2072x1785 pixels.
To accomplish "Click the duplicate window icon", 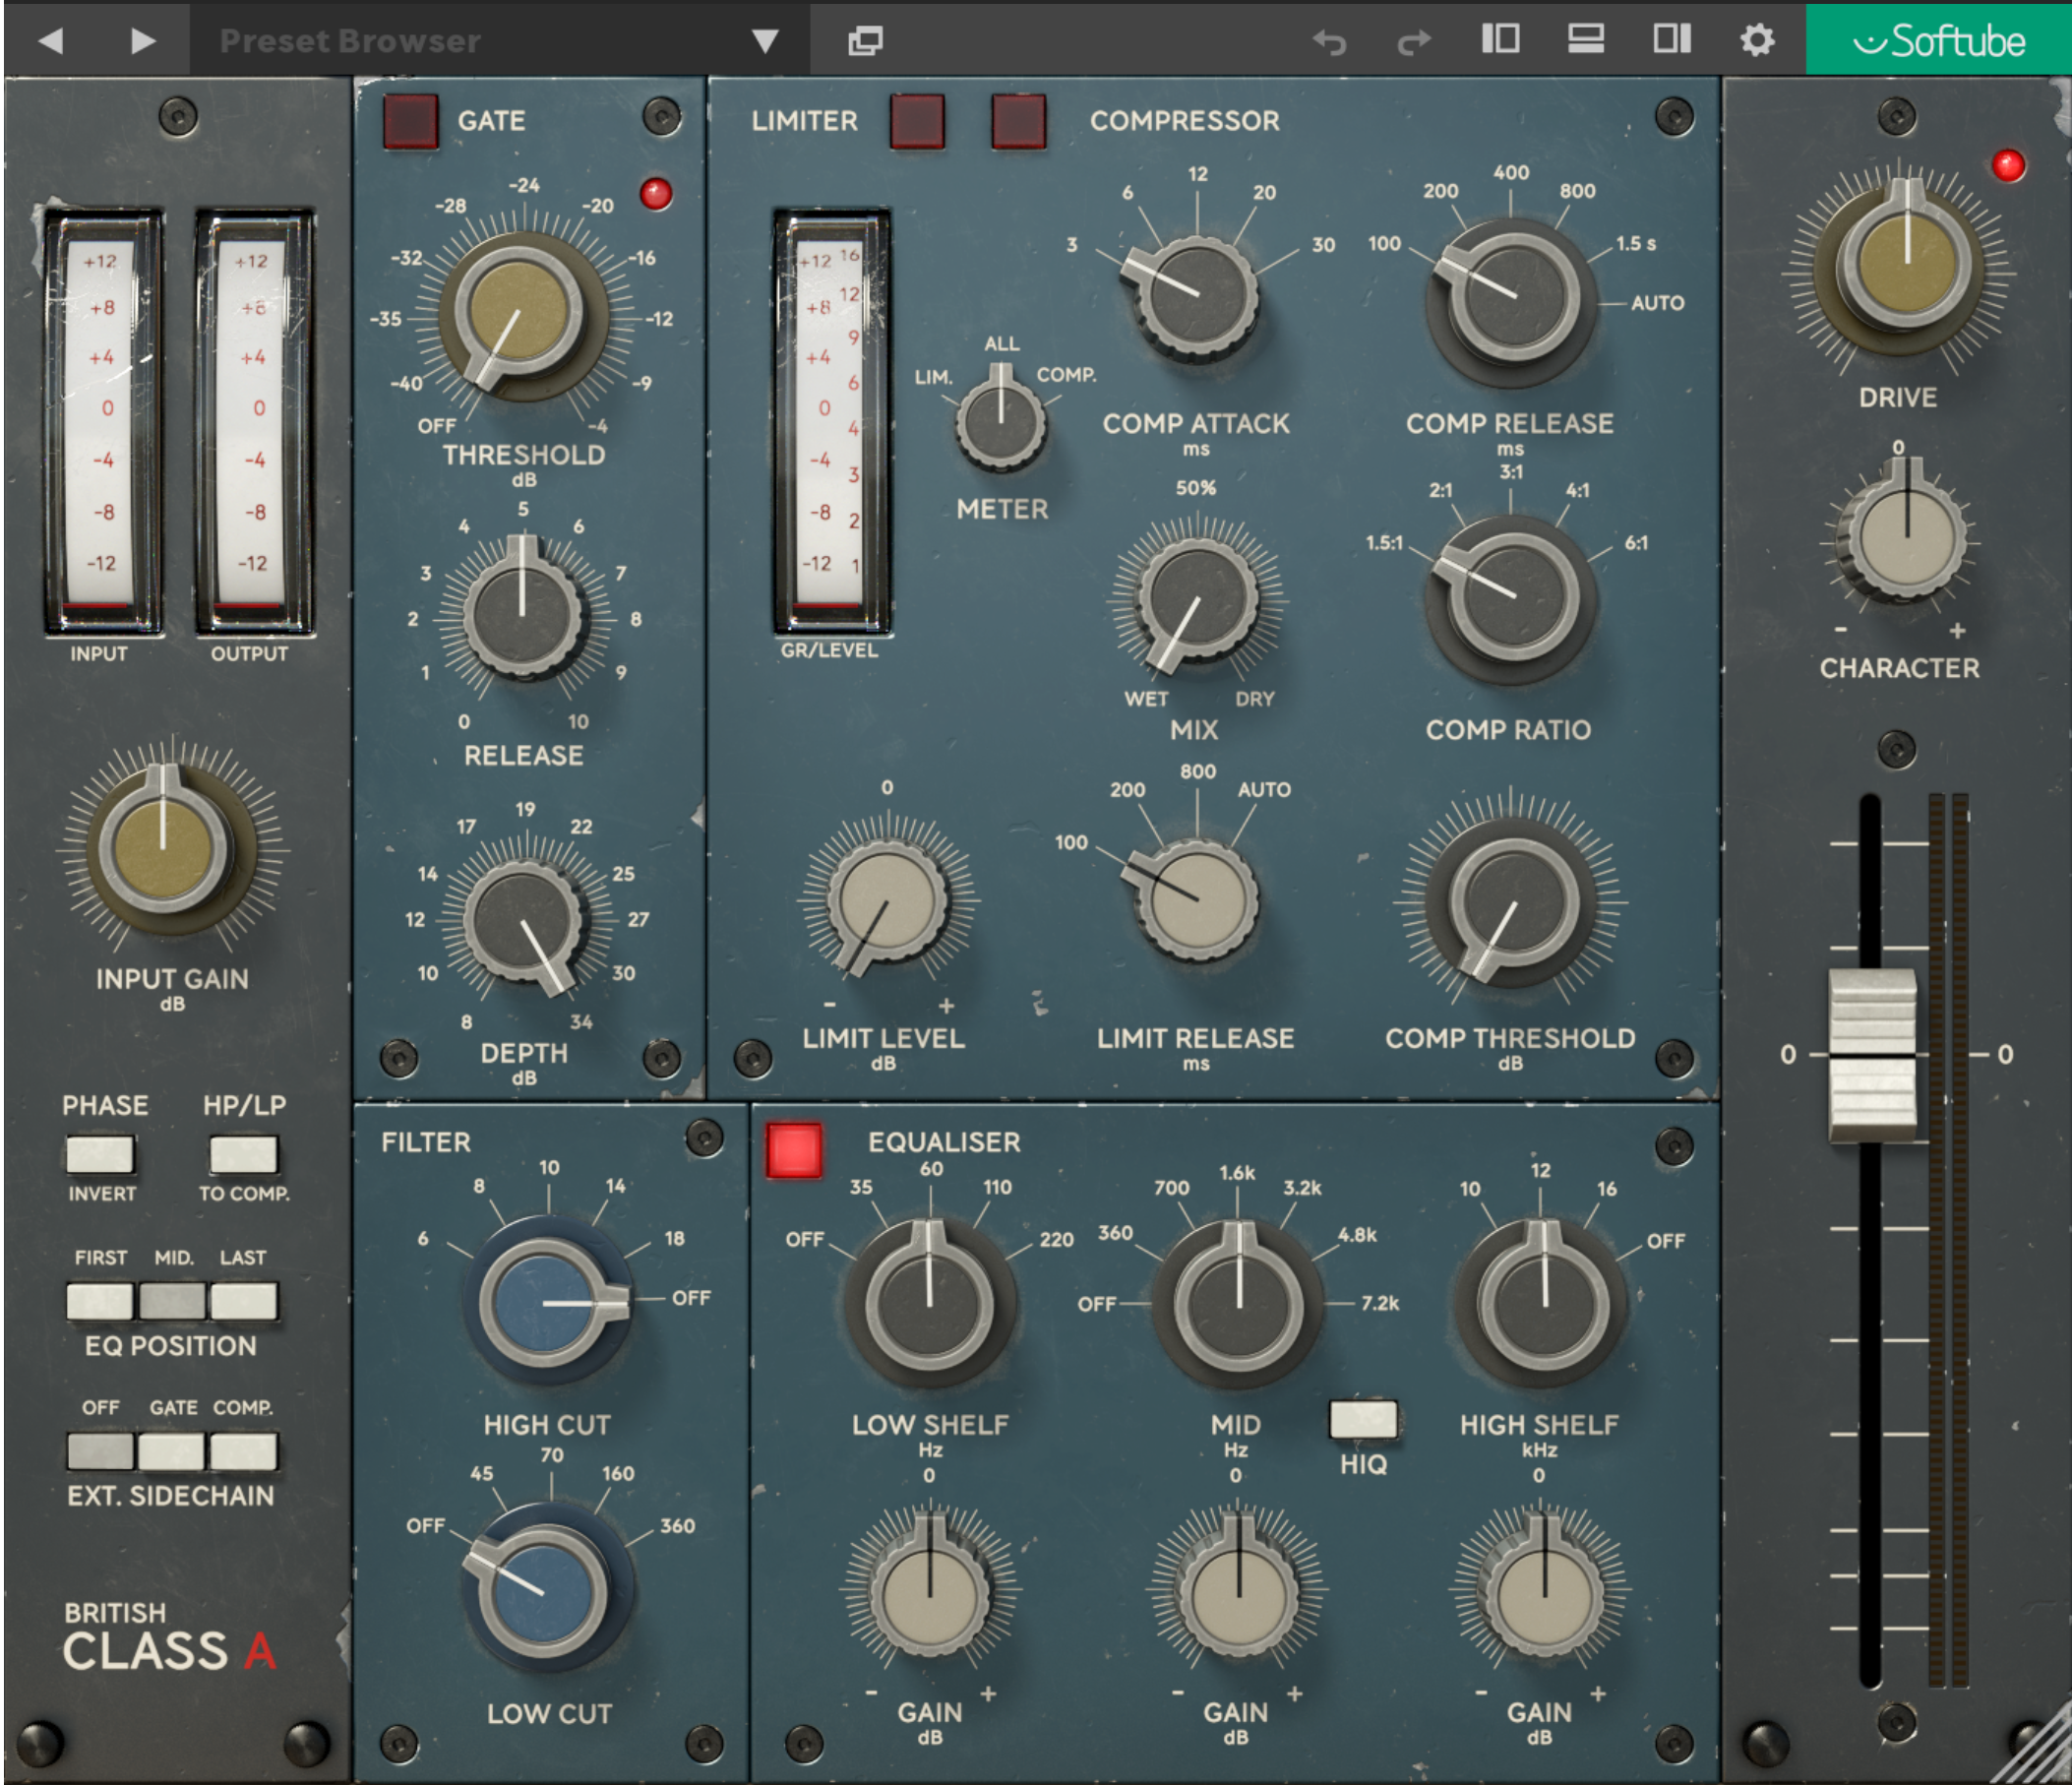I will [865, 41].
